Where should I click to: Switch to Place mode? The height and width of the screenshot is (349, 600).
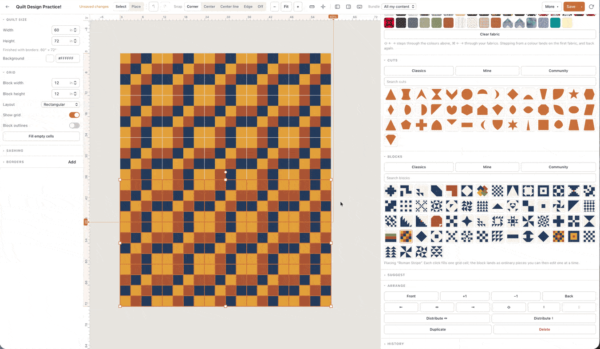[x=136, y=7]
